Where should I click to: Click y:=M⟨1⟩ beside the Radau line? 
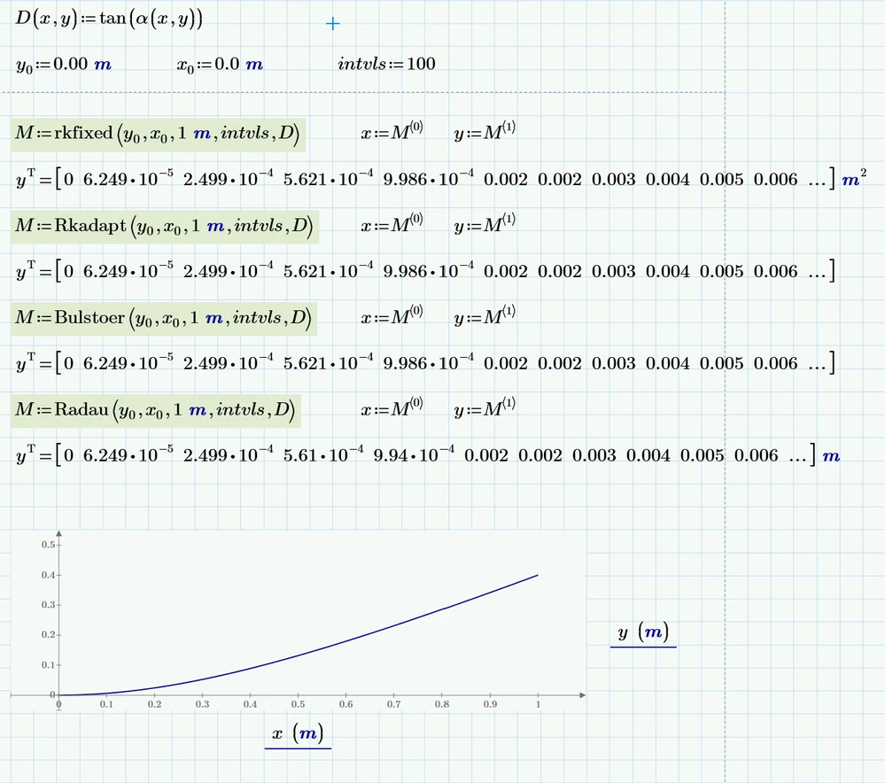pyautogui.click(x=485, y=408)
